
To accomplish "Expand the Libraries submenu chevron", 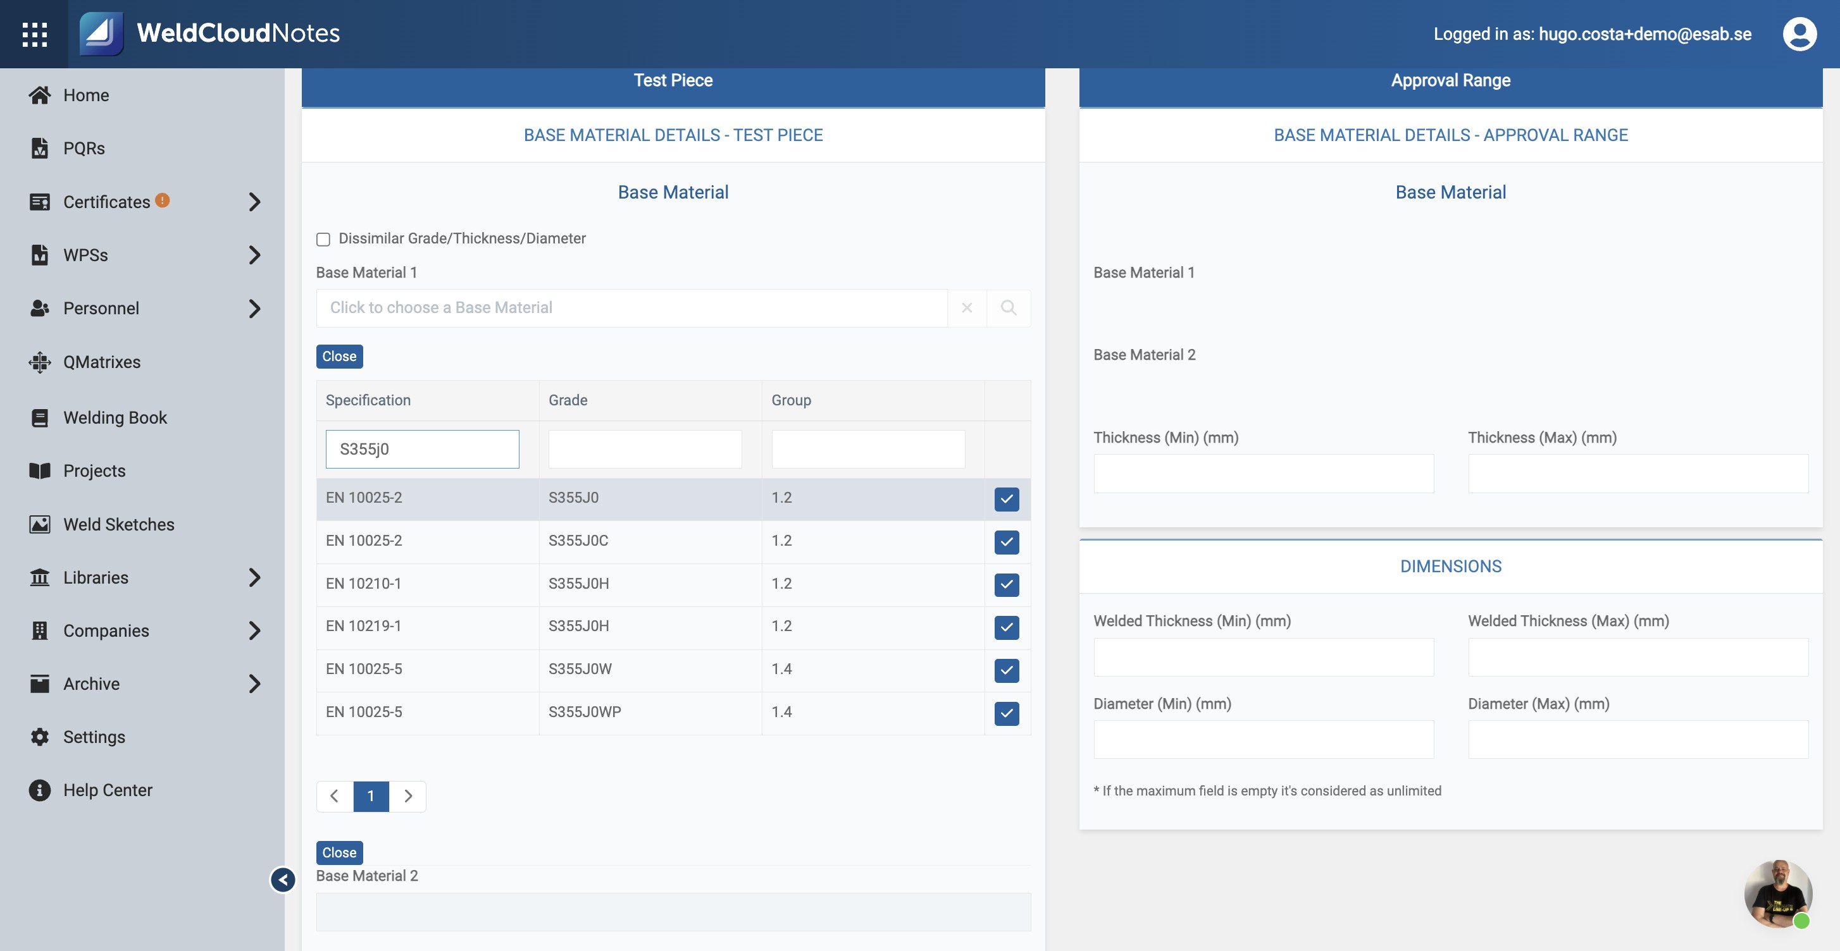I will 254,577.
